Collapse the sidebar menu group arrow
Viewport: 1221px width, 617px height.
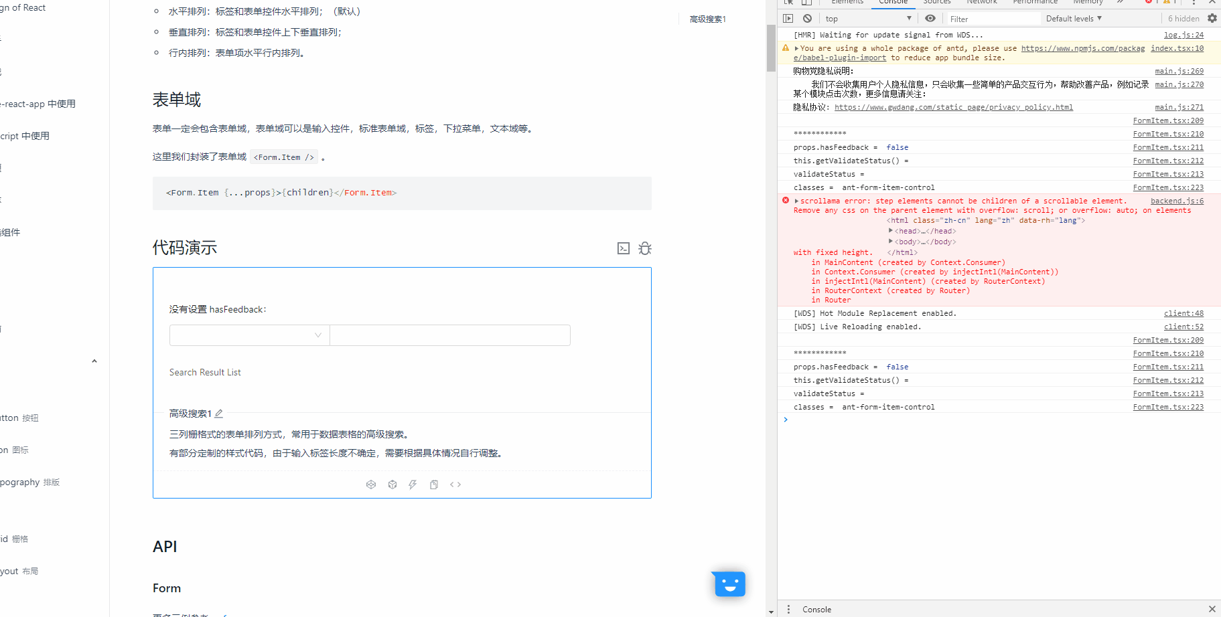94,361
